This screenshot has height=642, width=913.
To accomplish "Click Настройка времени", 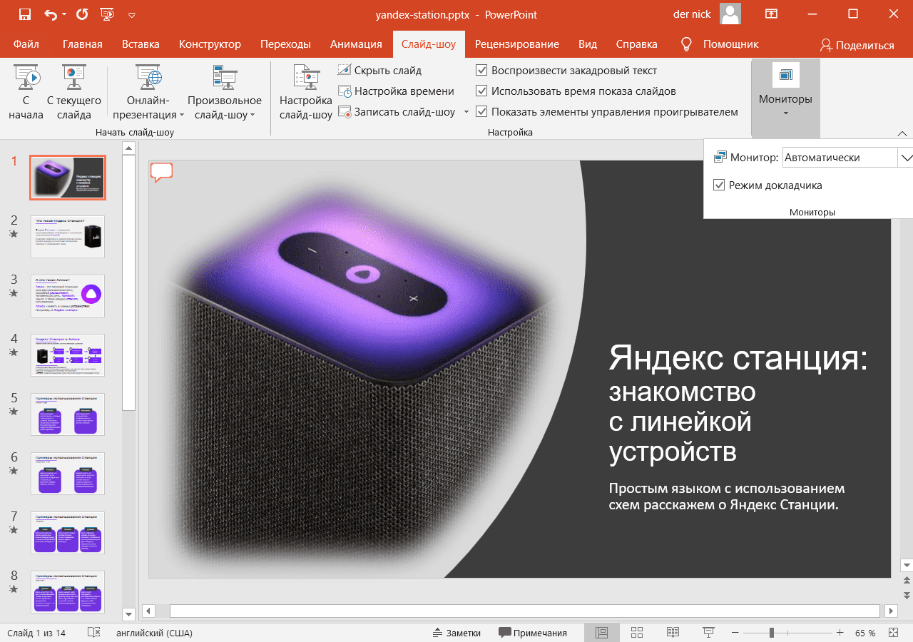I will (397, 91).
